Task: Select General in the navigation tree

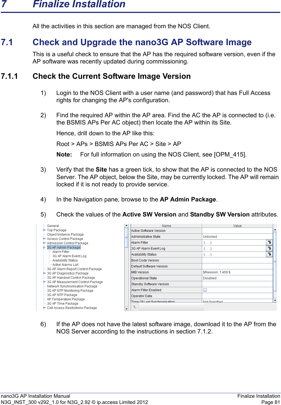Action: pos(53,226)
